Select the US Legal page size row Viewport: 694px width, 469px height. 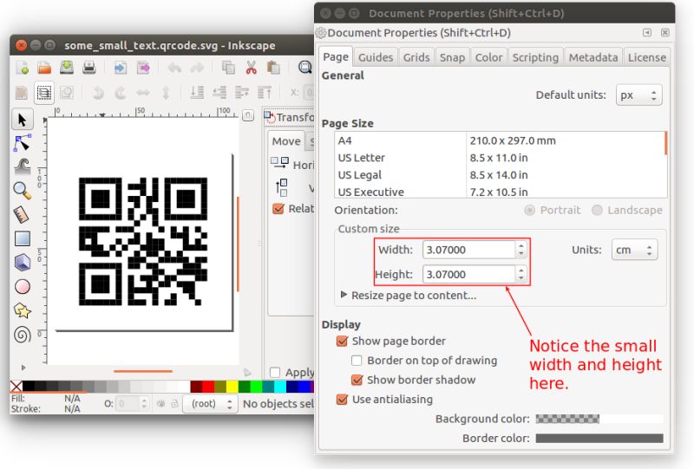click(500, 175)
